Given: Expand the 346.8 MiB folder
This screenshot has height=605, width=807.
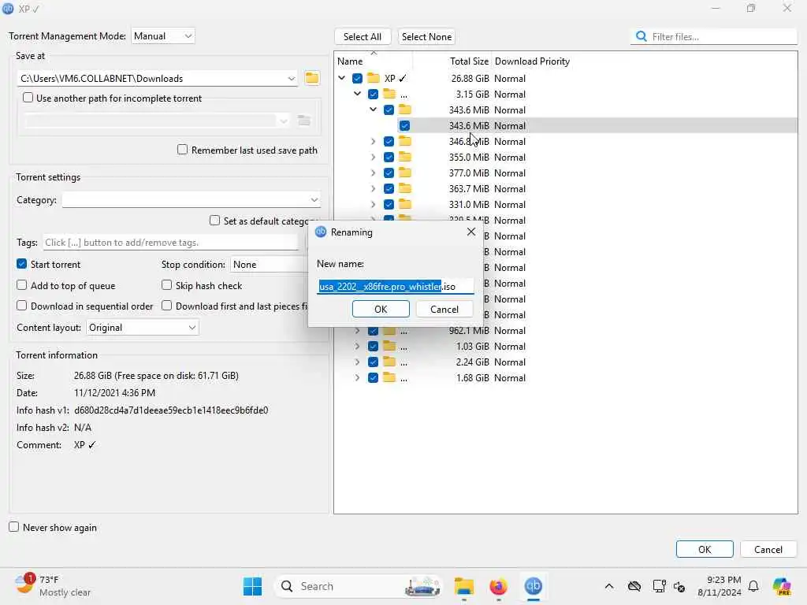Looking at the screenshot, I should pos(373,141).
